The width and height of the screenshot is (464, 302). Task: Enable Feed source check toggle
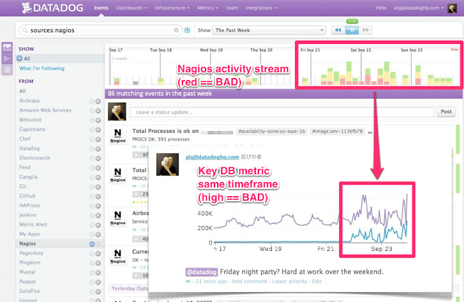point(92,168)
